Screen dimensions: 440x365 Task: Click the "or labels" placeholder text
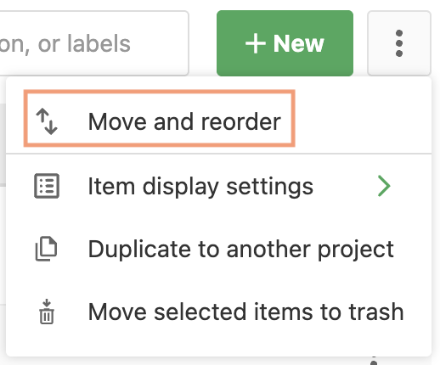coord(84,43)
